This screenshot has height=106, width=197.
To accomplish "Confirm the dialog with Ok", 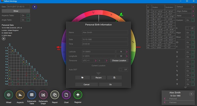I will coord(110,84).
